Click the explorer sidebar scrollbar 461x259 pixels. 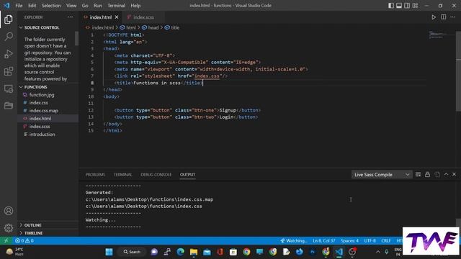(x=77, y=38)
